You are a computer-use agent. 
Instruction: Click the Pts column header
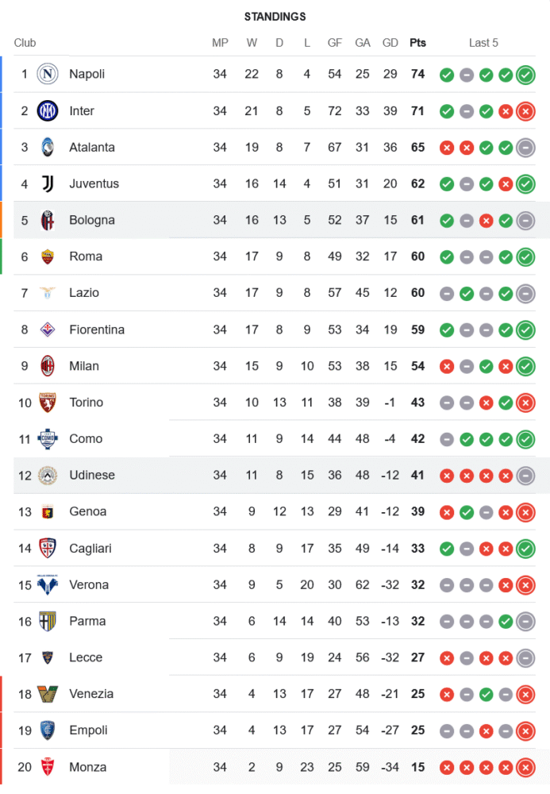coord(417,43)
